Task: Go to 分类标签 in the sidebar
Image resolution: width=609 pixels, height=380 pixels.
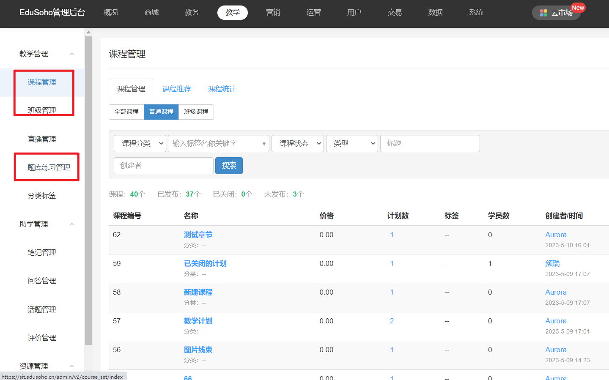Action: [x=42, y=196]
